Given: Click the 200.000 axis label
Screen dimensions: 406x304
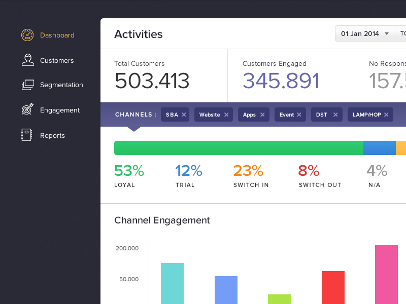Looking at the screenshot, I should coord(127,248).
